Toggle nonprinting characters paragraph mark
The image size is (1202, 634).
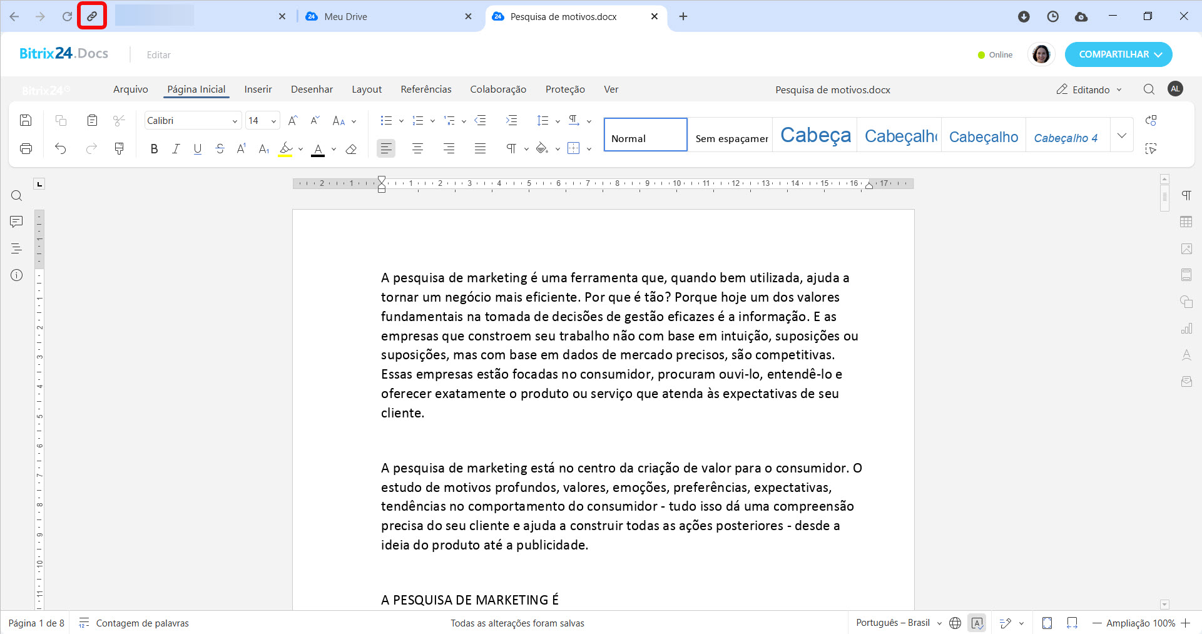click(x=511, y=148)
